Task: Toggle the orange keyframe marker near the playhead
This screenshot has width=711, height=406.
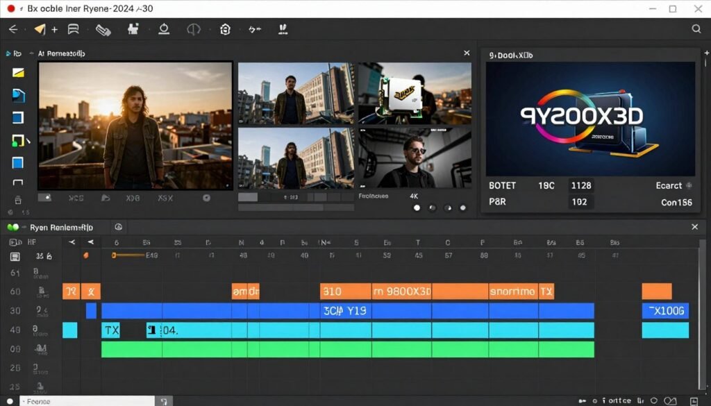Action: point(85,256)
